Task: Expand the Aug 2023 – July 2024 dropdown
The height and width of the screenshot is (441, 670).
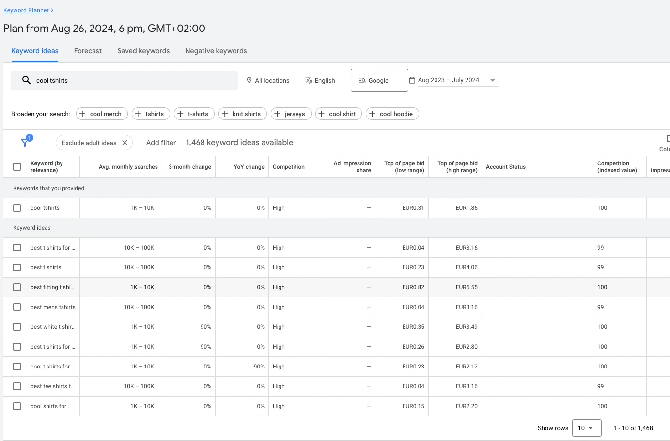Action: [492, 80]
